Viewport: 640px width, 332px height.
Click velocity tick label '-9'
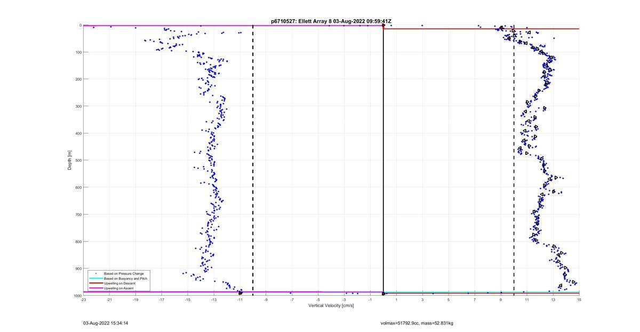(266, 299)
